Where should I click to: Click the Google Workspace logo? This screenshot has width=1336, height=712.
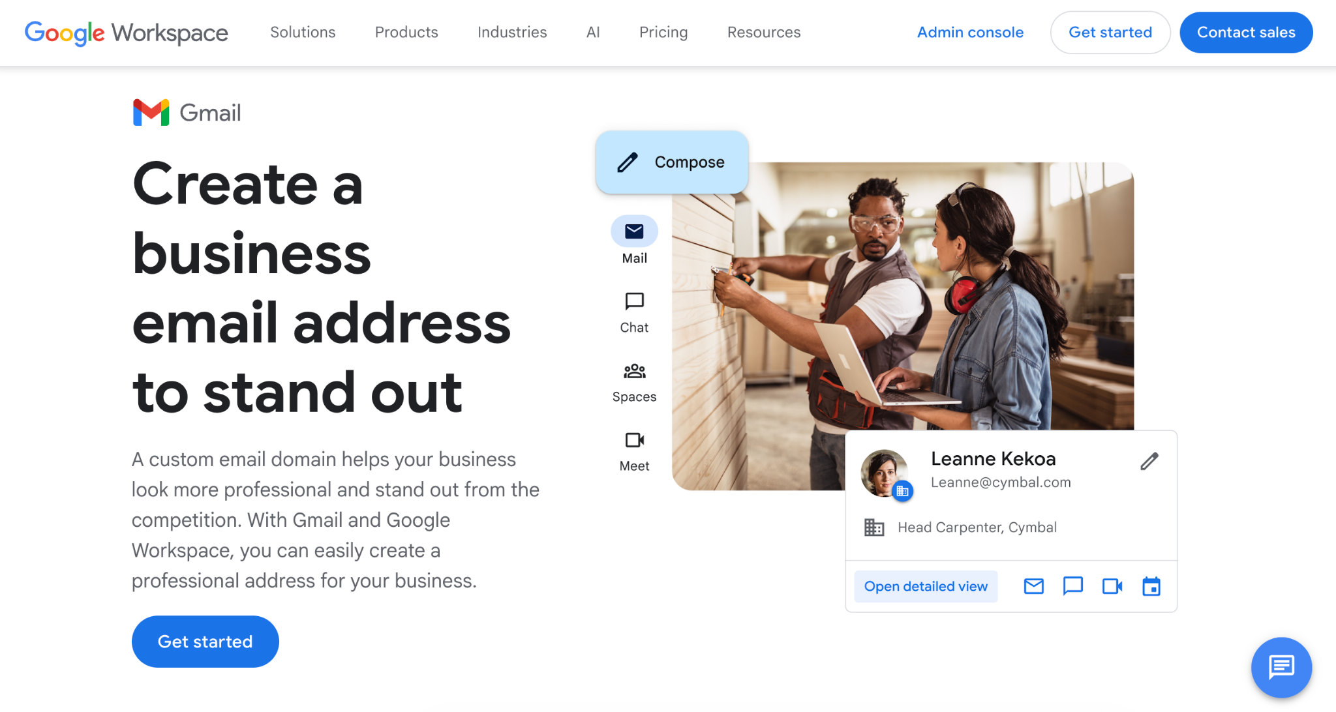coord(127,33)
